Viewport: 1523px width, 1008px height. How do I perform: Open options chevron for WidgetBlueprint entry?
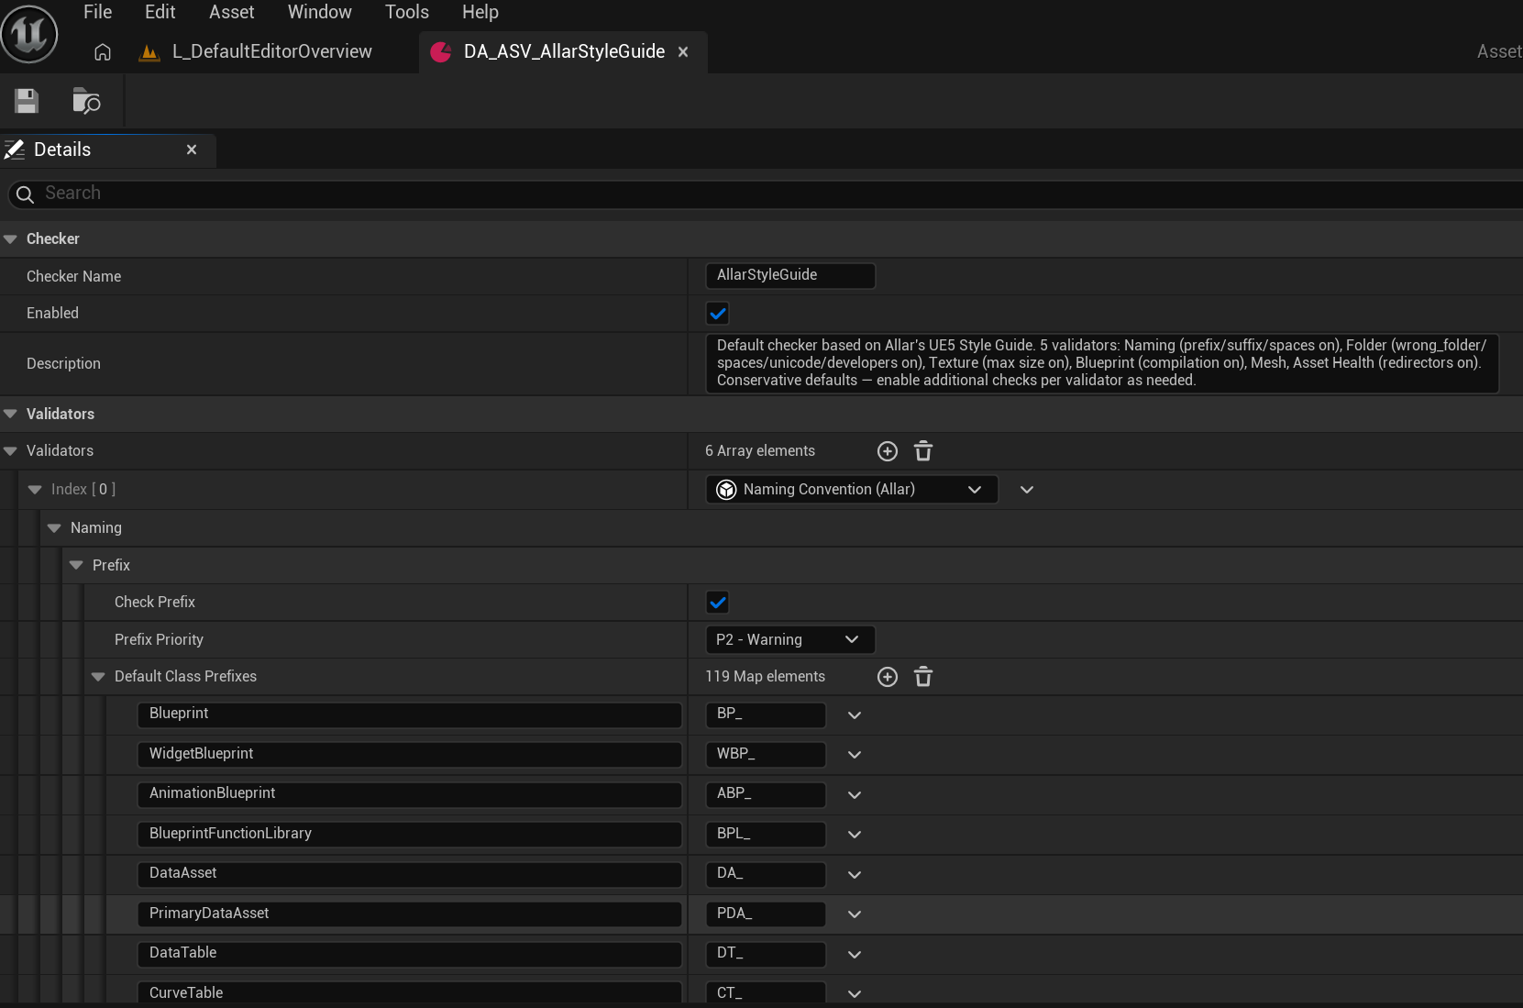[855, 755]
